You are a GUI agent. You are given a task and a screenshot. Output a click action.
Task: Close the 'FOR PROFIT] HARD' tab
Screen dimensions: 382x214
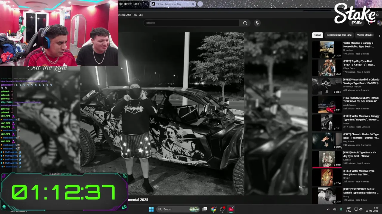click(146, 4)
